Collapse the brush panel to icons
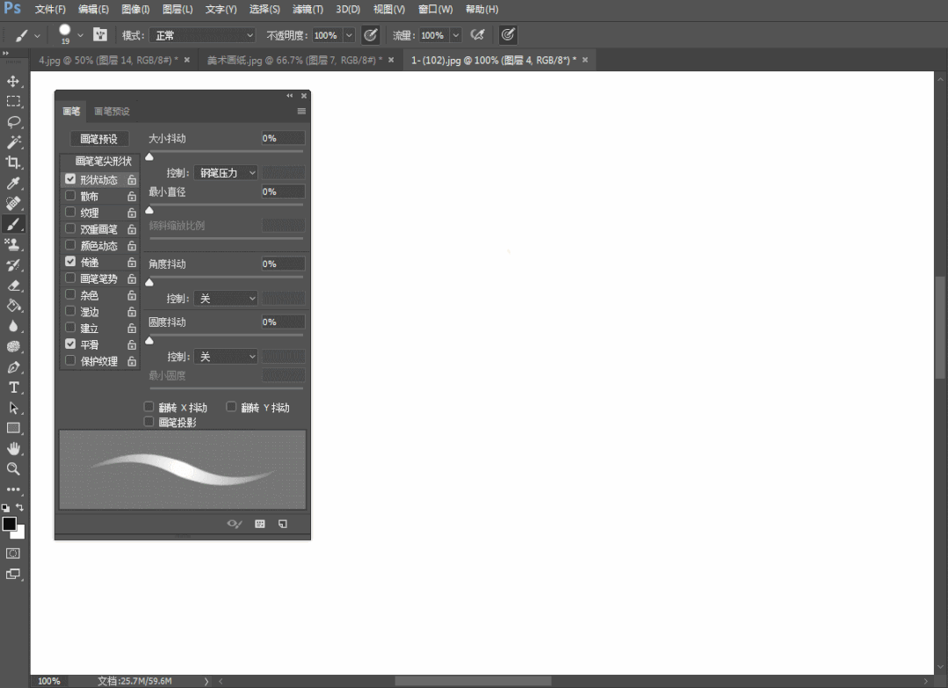Viewport: 948px width, 688px height. (x=290, y=96)
